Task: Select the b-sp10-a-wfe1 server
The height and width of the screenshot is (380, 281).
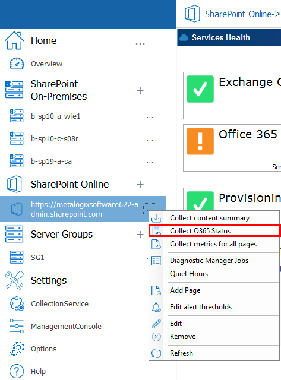Action: (x=55, y=116)
